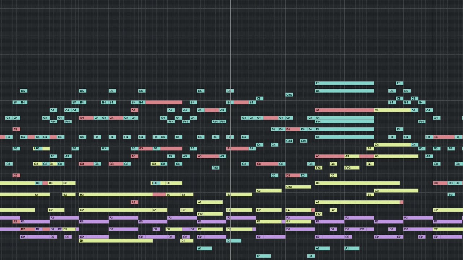Select the longest yellow B1 note
The height and width of the screenshot is (260, 463).
[116, 240]
